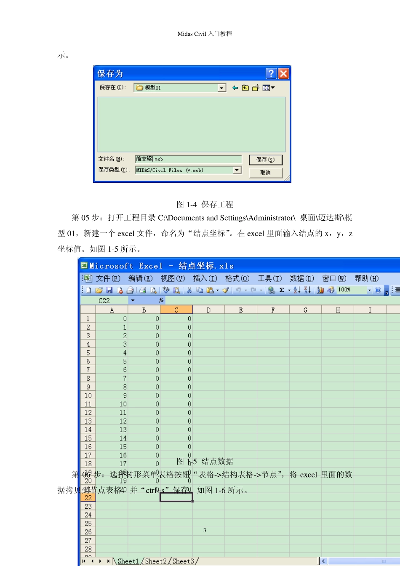Select column D header
Screen dimensions: 400x566
[208, 310]
